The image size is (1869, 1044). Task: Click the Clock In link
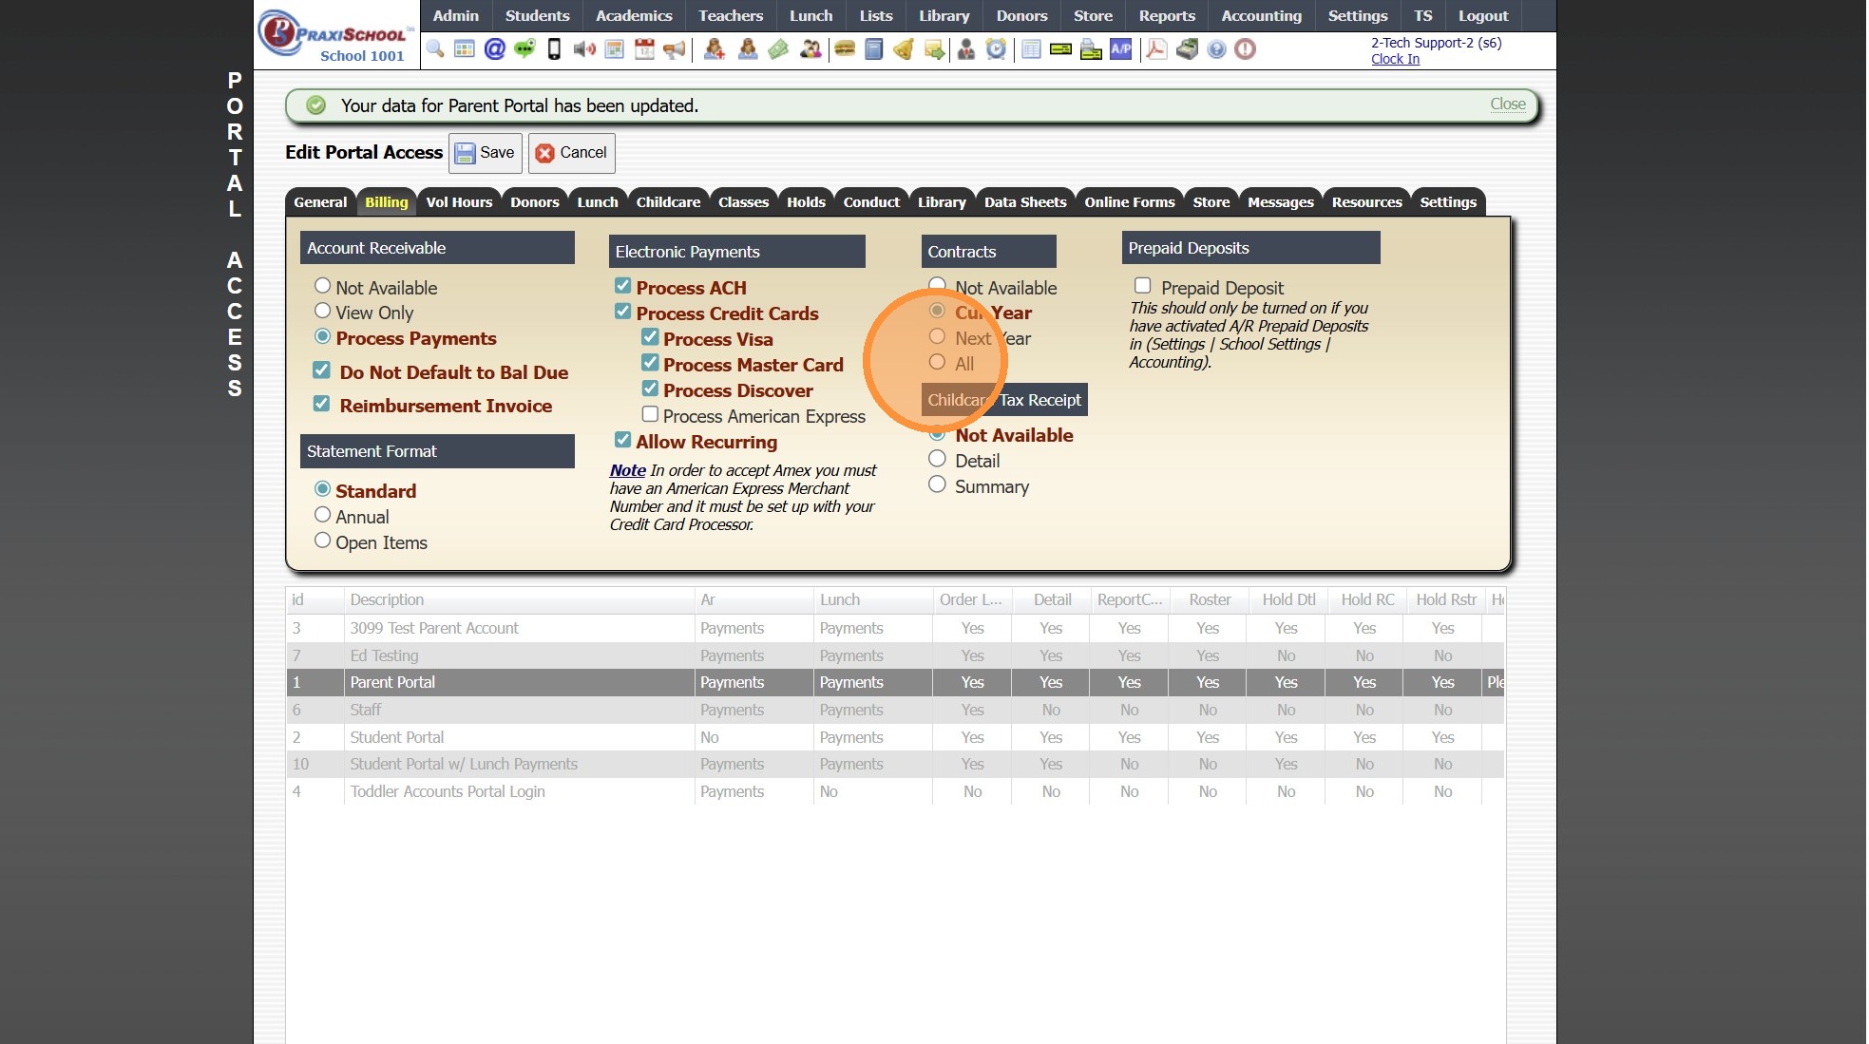point(1395,59)
